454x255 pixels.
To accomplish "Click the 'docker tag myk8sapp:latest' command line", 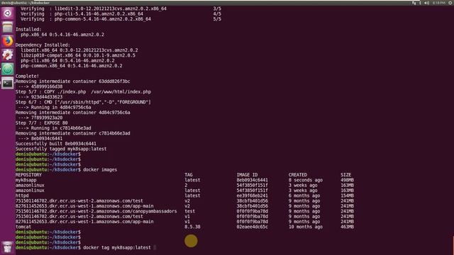I will (117, 248).
